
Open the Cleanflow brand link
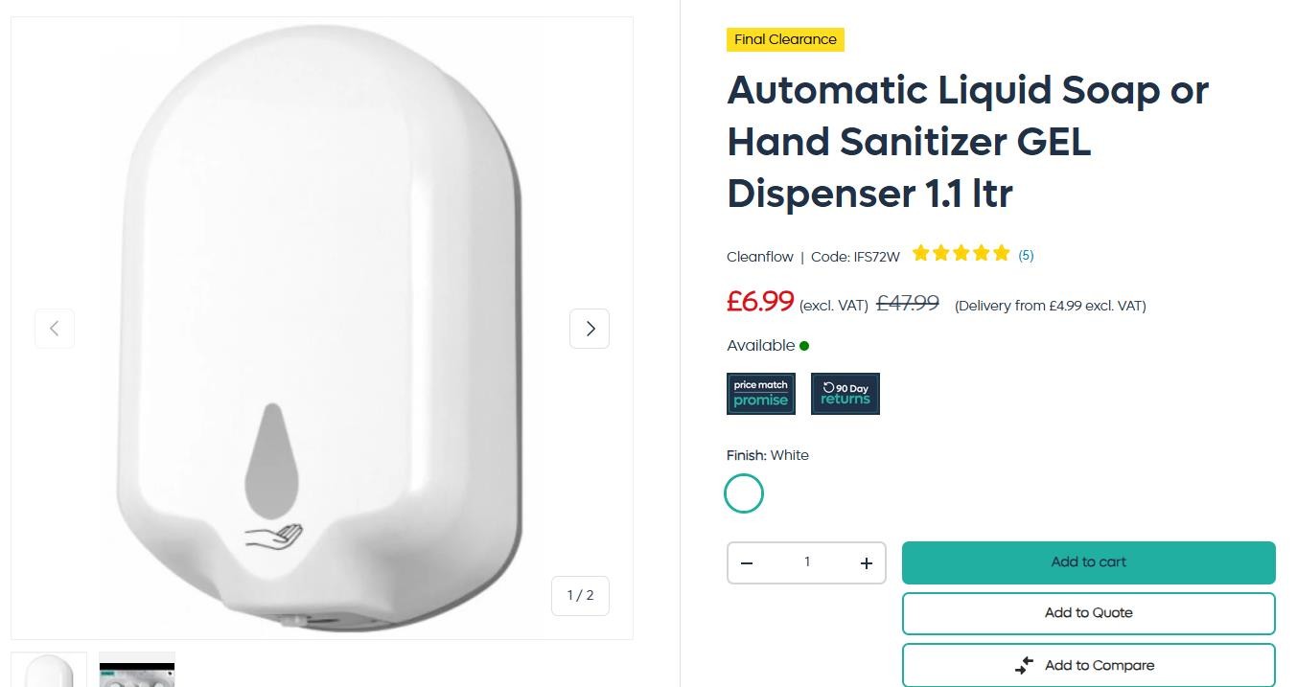point(760,257)
